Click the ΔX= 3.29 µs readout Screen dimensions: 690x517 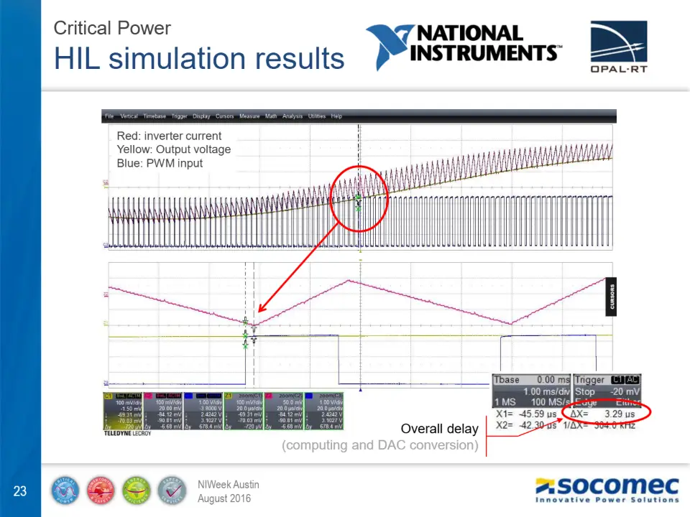[602, 414]
